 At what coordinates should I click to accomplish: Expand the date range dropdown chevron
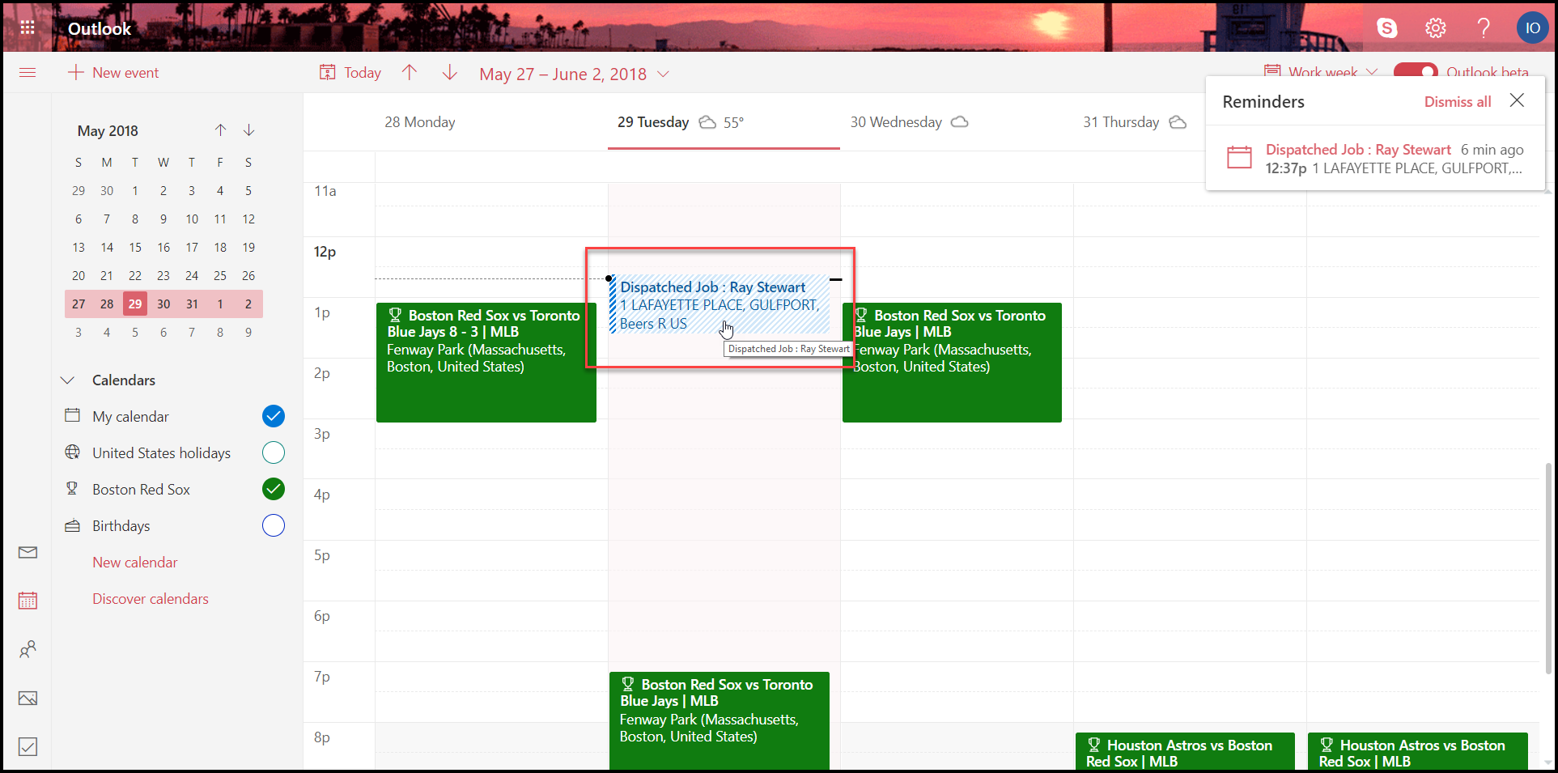click(664, 74)
